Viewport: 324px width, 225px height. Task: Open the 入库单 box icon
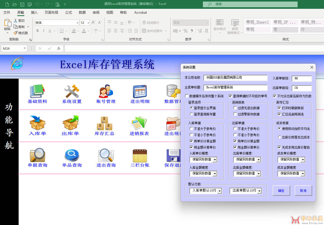tap(37, 123)
